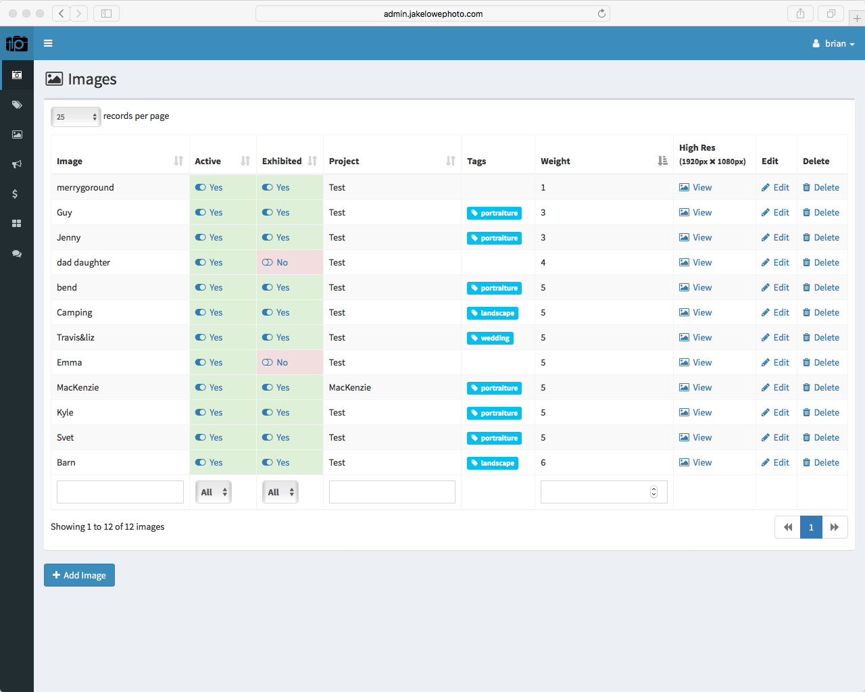Click the Image name filter field
Screen dimensions: 865x692
click(120, 492)
